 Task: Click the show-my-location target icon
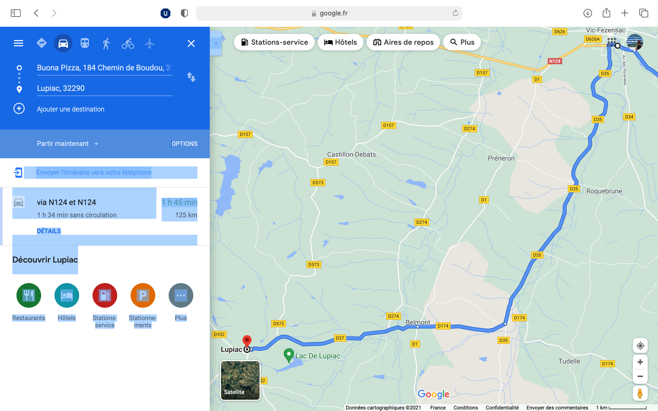pyautogui.click(x=640, y=346)
